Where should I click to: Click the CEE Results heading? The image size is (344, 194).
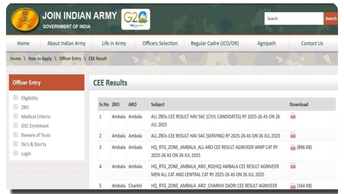(x=110, y=83)
